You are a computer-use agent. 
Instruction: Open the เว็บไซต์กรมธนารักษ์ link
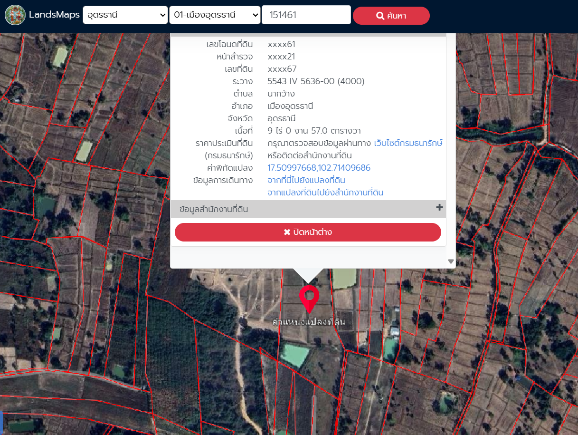(408, 143)
